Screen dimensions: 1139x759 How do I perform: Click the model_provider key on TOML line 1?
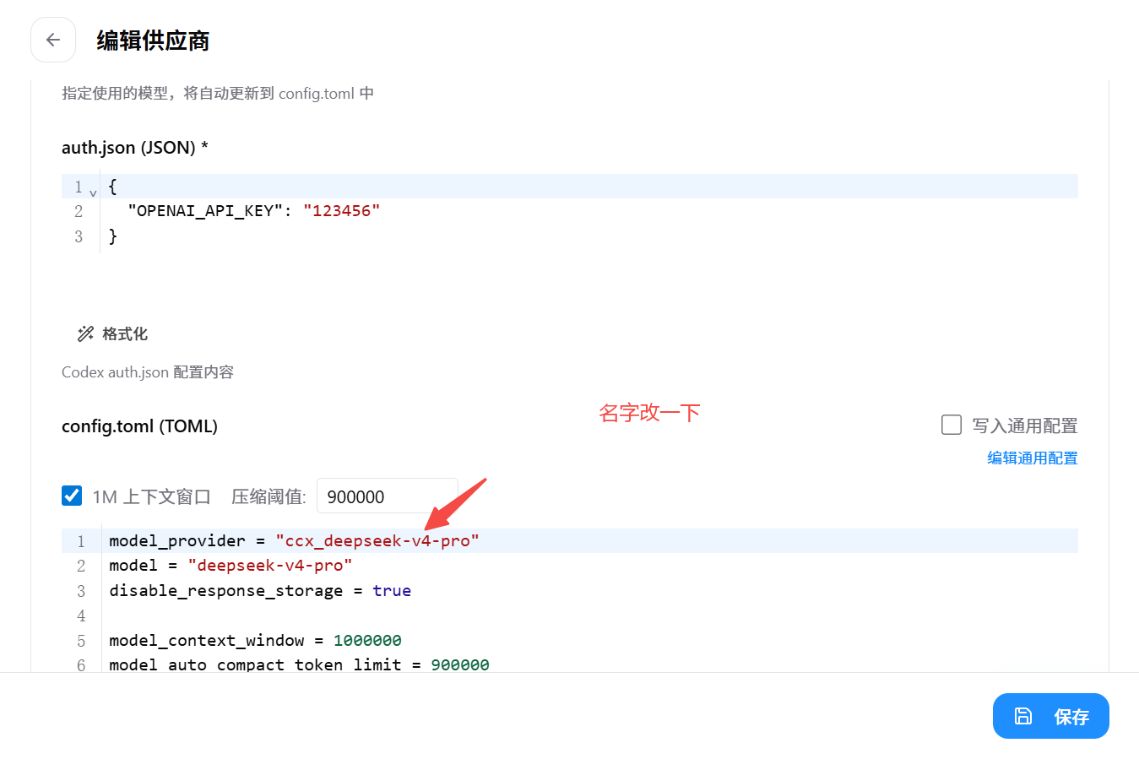[x=177, y=541]
